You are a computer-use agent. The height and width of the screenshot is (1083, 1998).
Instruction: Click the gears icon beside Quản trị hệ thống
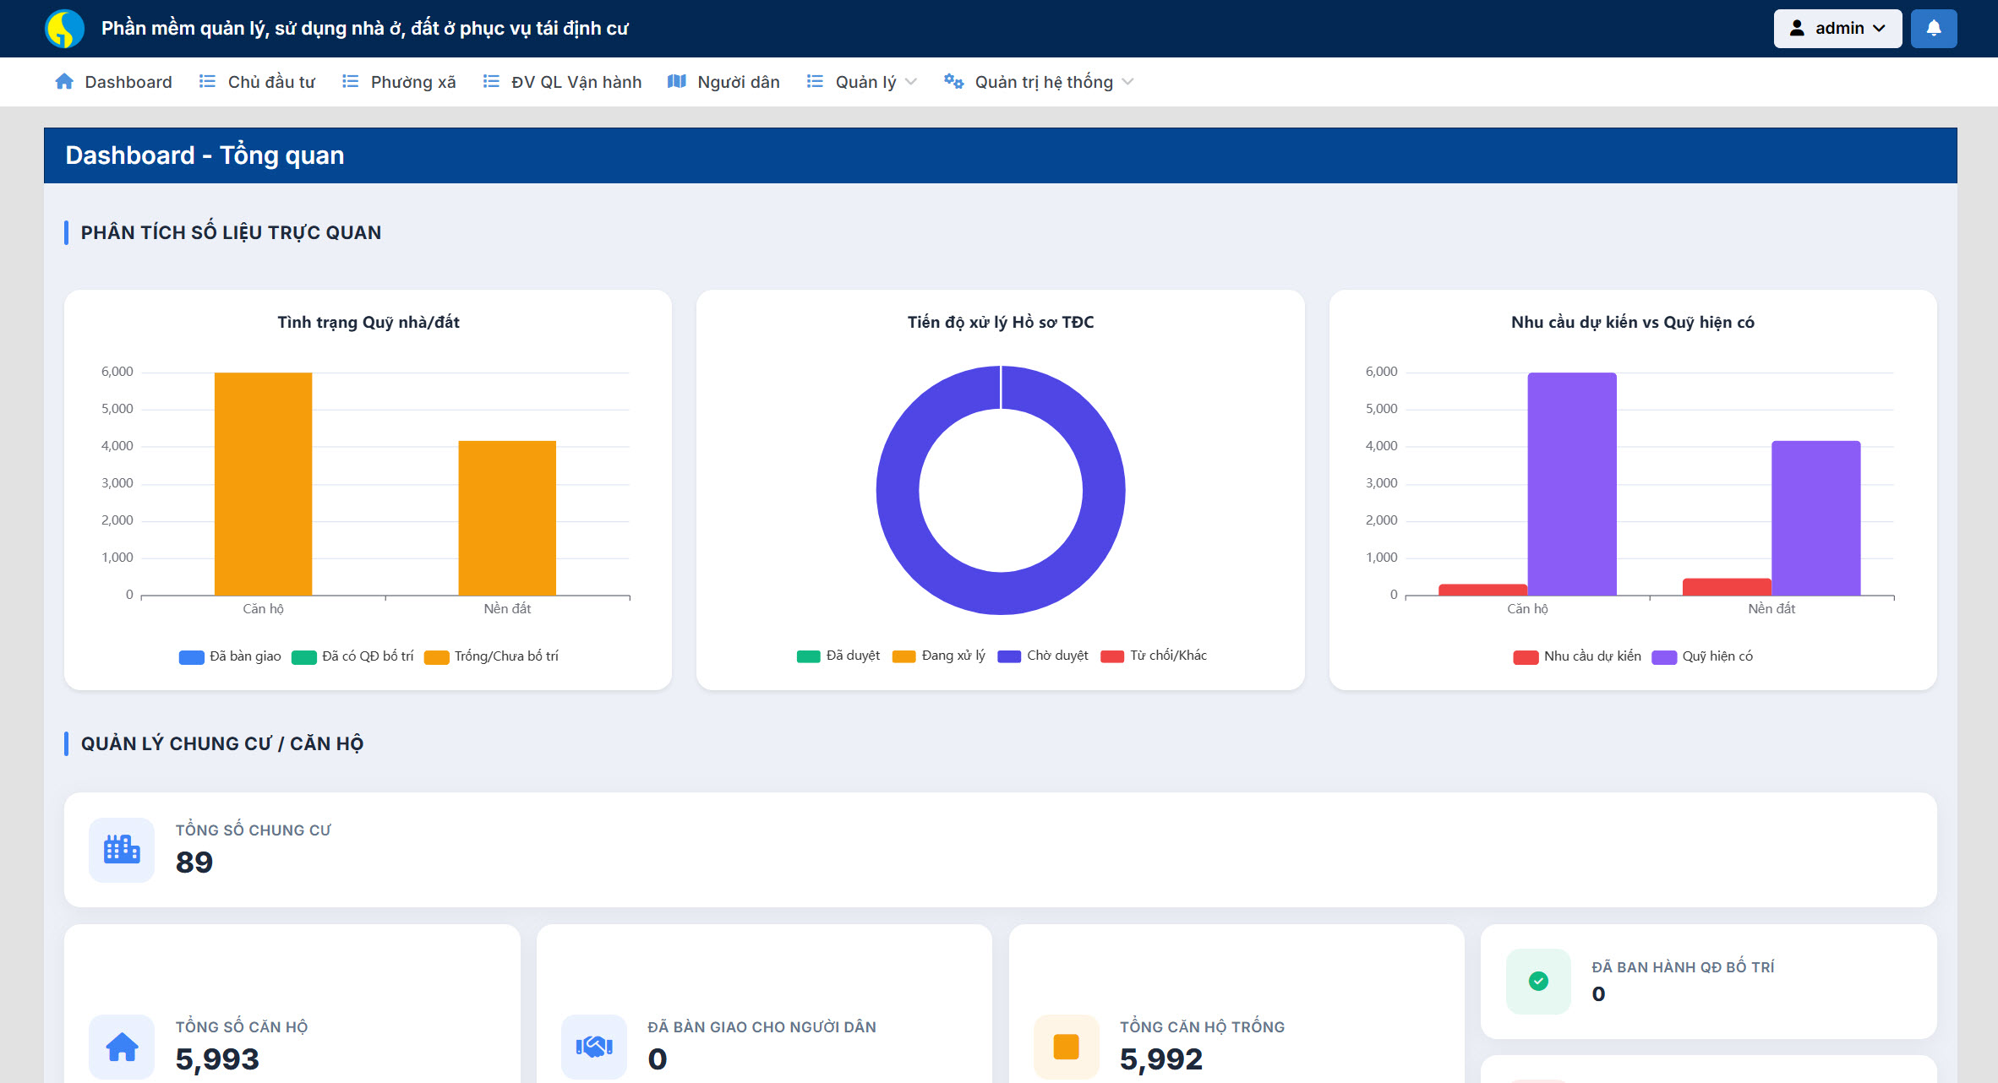(x=954, y=82)
